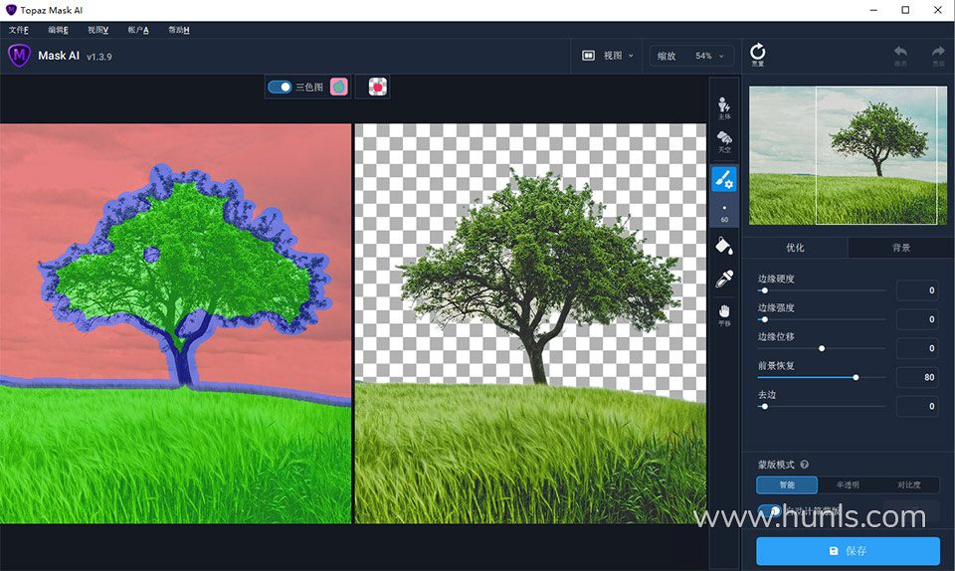Viewport: 955px width, 571px height.
Task: Click the undo arrow icon
Action: (x=900, y=52)
